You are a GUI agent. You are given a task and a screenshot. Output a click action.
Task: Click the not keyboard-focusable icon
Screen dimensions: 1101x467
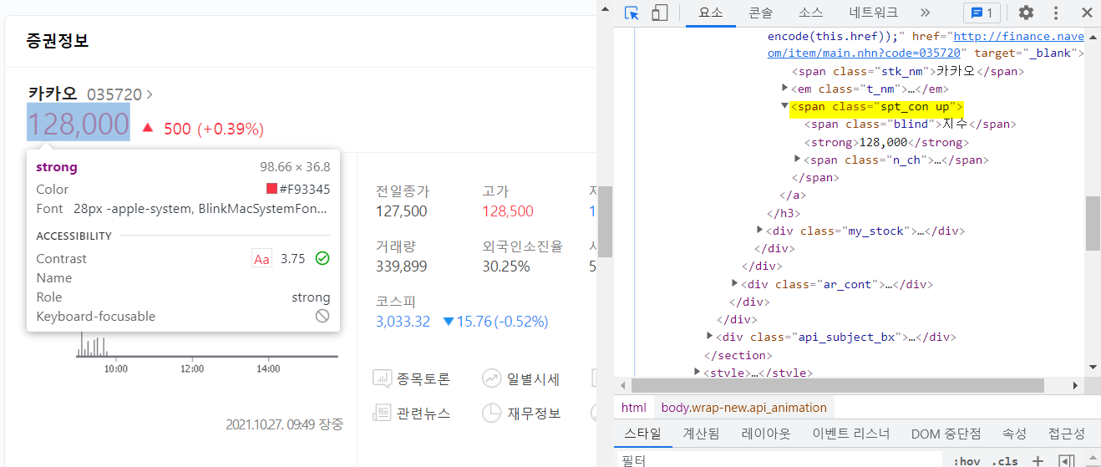(x=322, y=316)
